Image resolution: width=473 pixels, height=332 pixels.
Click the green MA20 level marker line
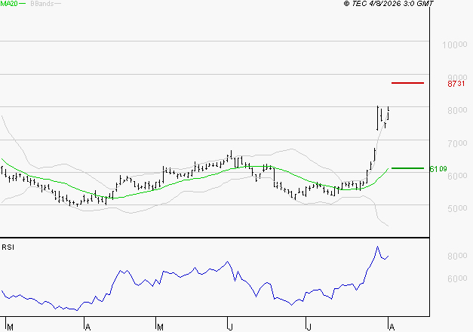tap(407, 168)
